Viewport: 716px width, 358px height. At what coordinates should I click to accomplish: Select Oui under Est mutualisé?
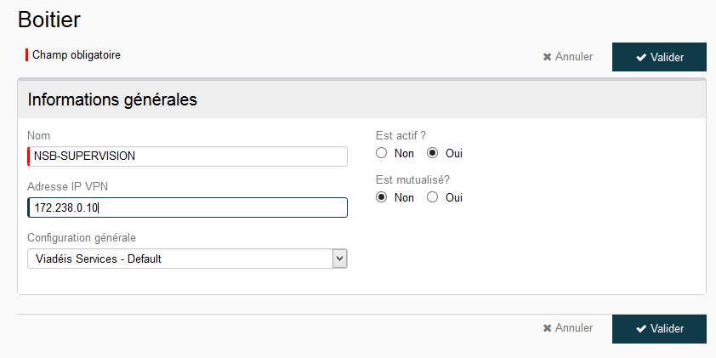[x=433, y=197]
